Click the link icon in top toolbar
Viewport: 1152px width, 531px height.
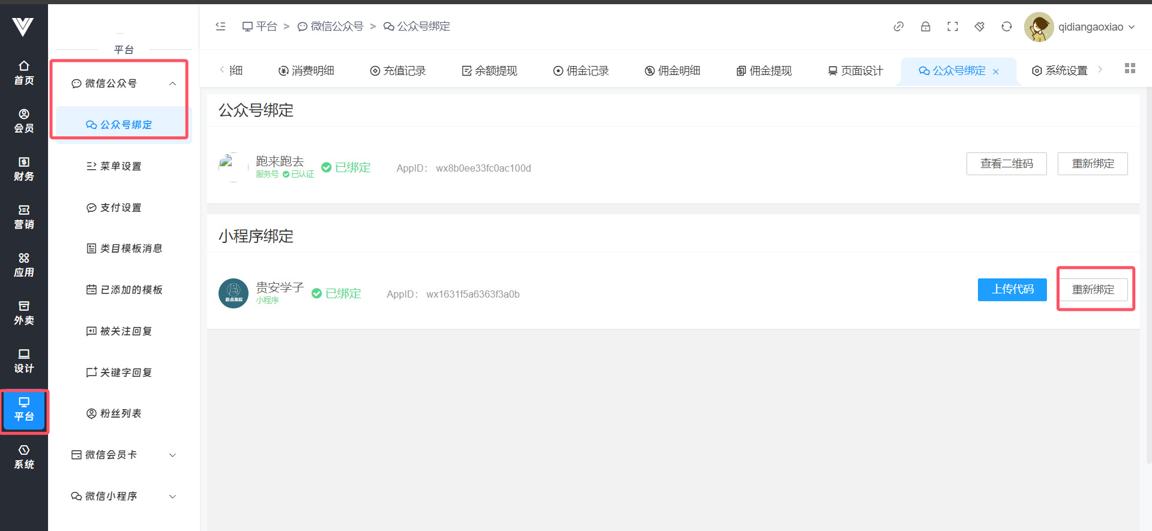coord(898,26)
